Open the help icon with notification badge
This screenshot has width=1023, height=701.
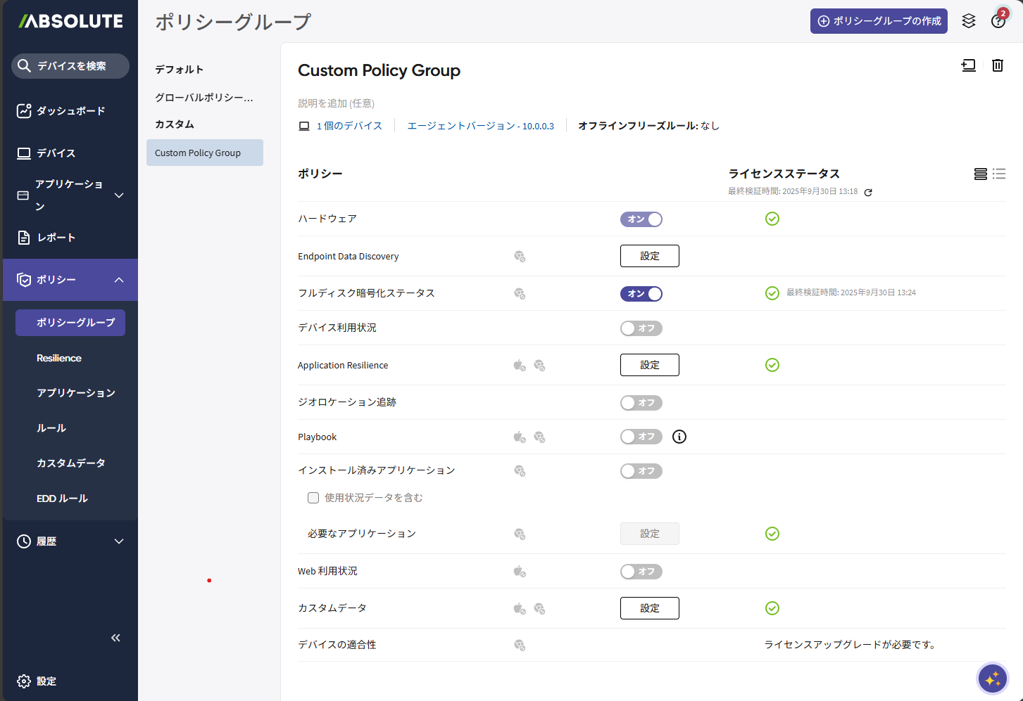[x=998, y=21]
